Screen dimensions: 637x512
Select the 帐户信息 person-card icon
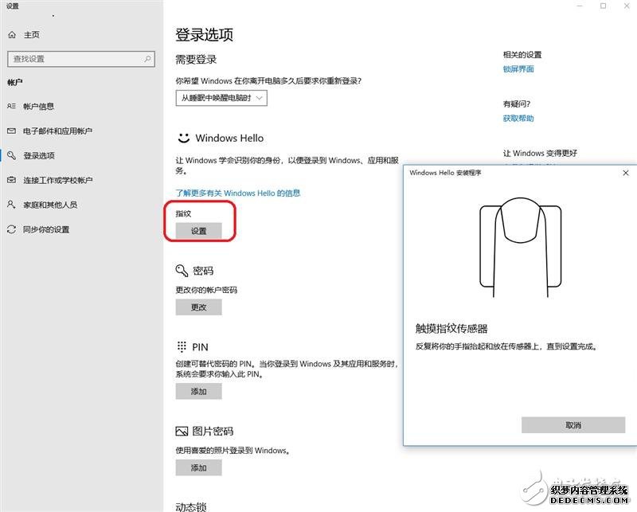point(11,107)
